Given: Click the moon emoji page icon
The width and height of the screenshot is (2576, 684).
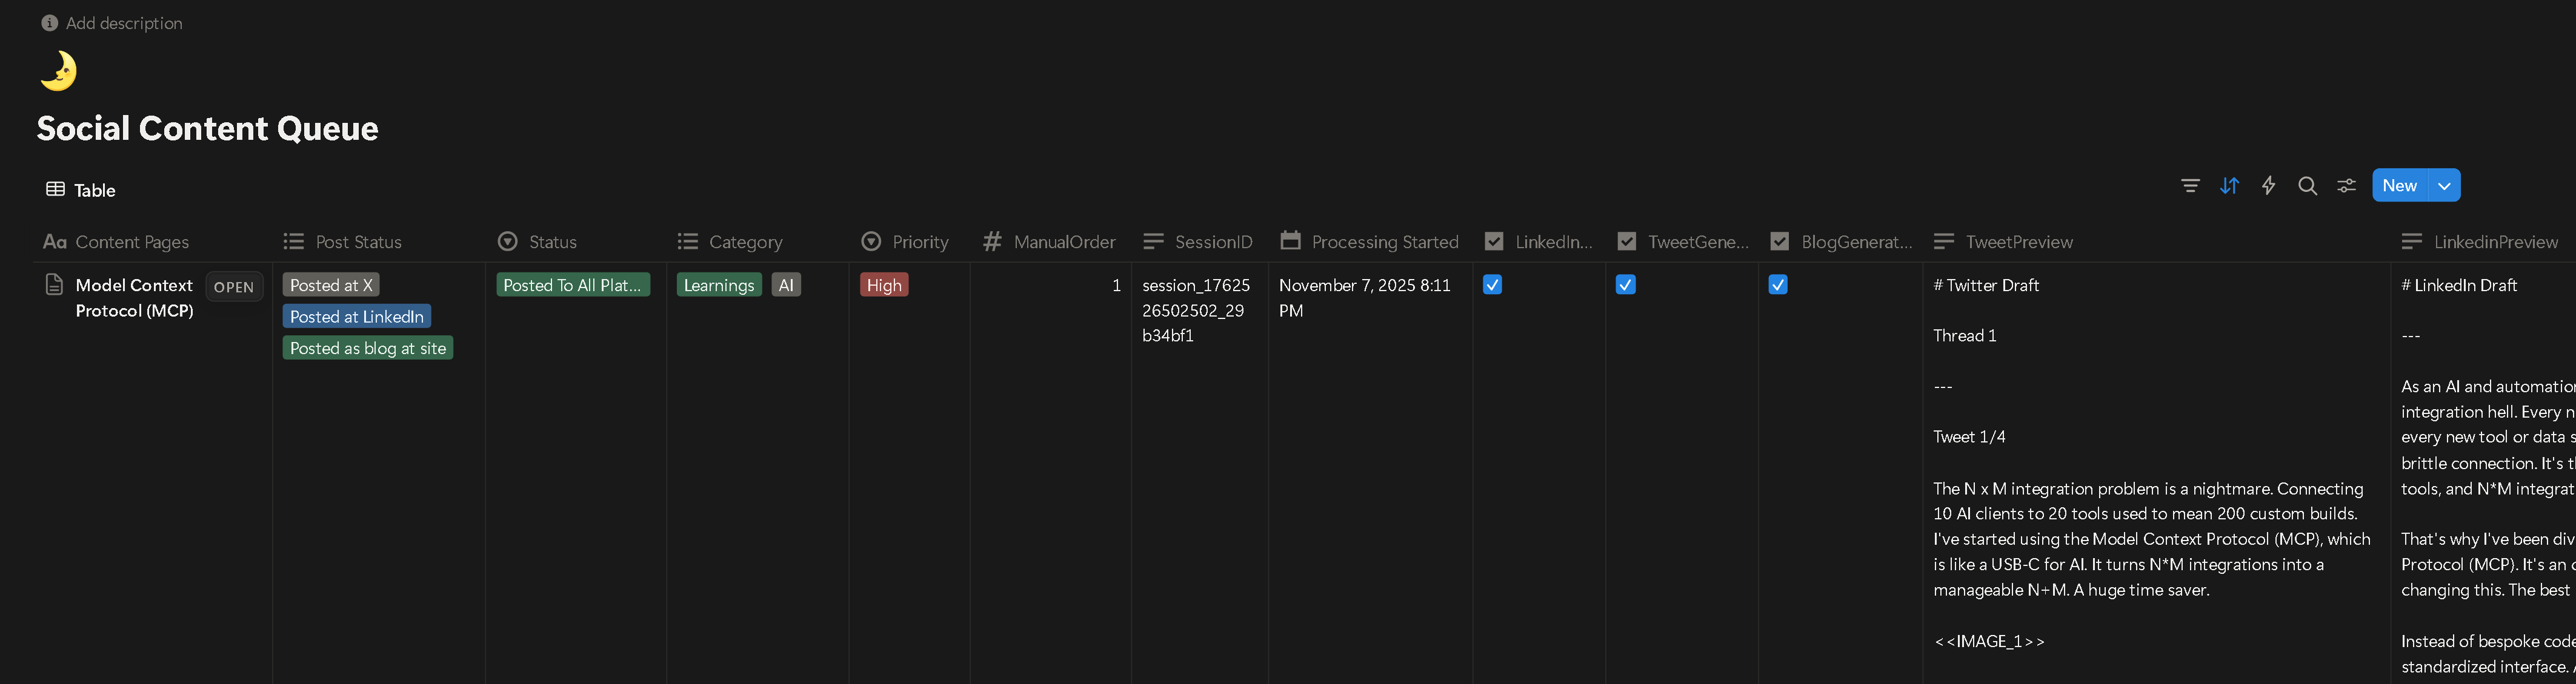Looking at the screenshot, I should tap(58, 71).
